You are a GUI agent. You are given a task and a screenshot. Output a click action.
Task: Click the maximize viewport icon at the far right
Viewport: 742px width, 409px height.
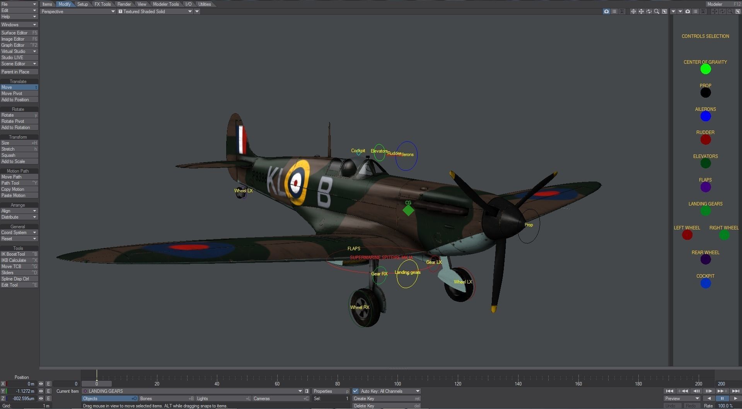(x=738, y=12)
